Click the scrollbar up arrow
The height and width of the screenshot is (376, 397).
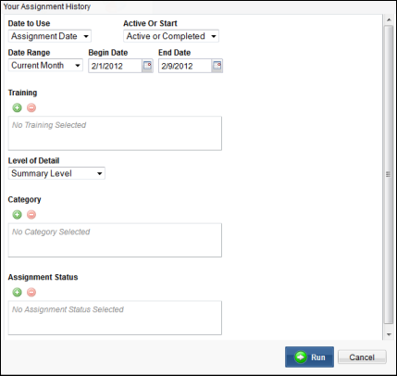[389, 19]
